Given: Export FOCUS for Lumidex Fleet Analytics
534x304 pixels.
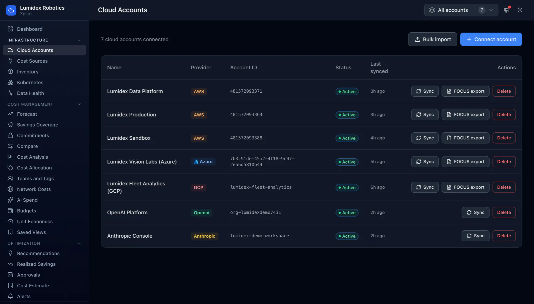Looking at the screenshot, I should 466,187.
